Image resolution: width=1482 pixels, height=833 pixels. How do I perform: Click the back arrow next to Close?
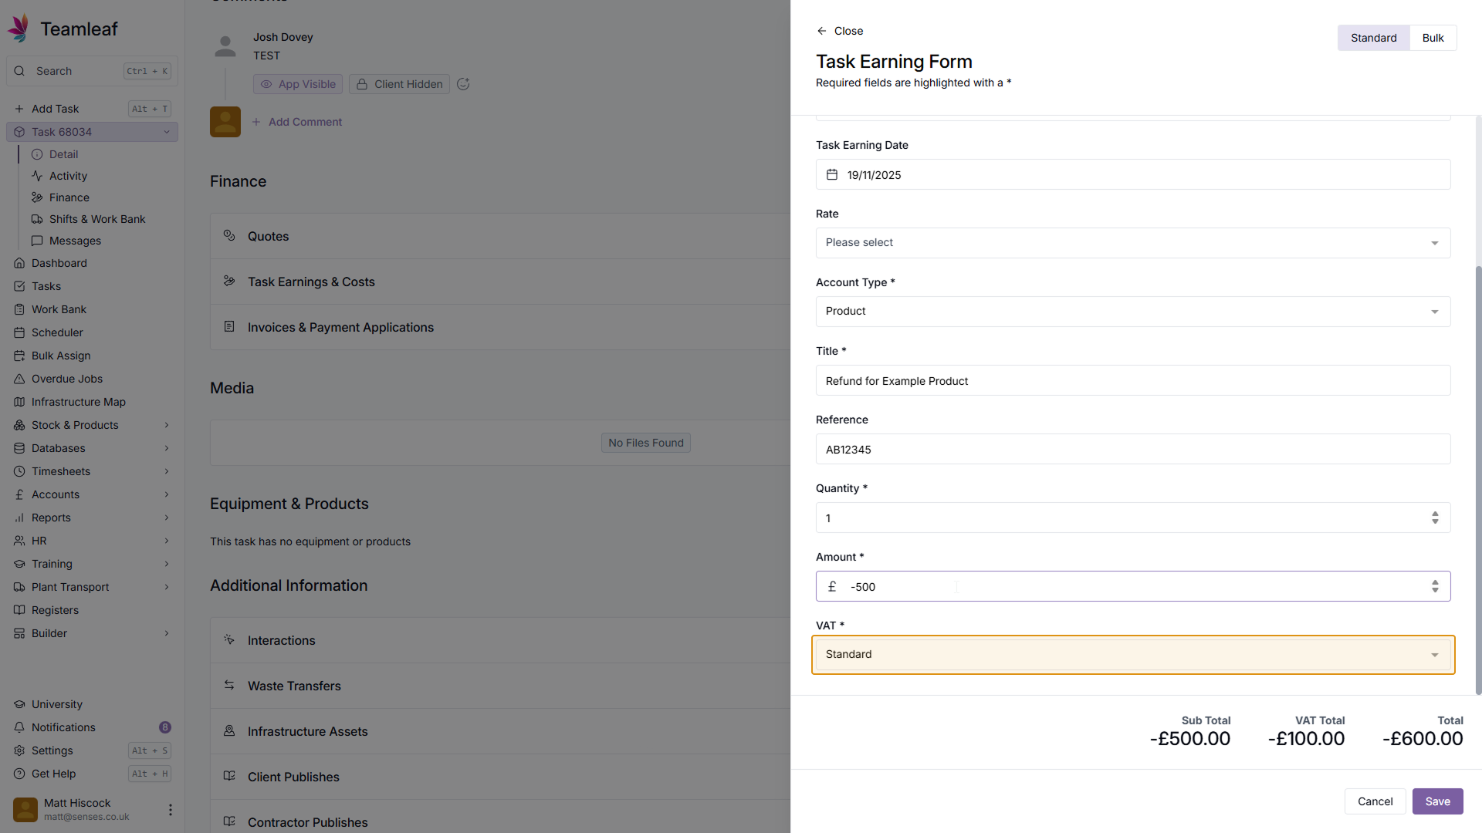click(821, 31)
